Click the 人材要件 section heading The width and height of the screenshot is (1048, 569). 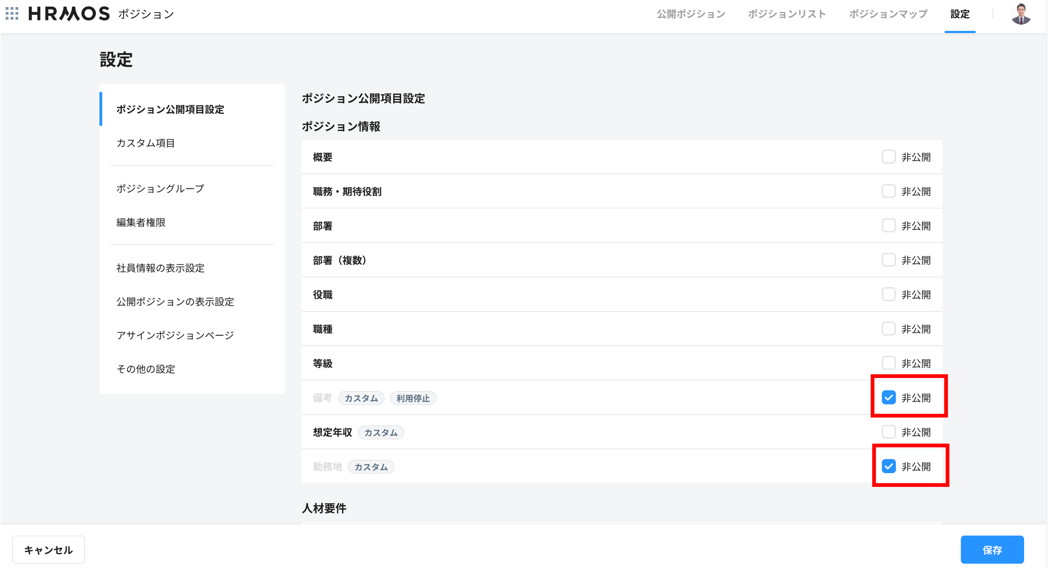coord(324,508)
